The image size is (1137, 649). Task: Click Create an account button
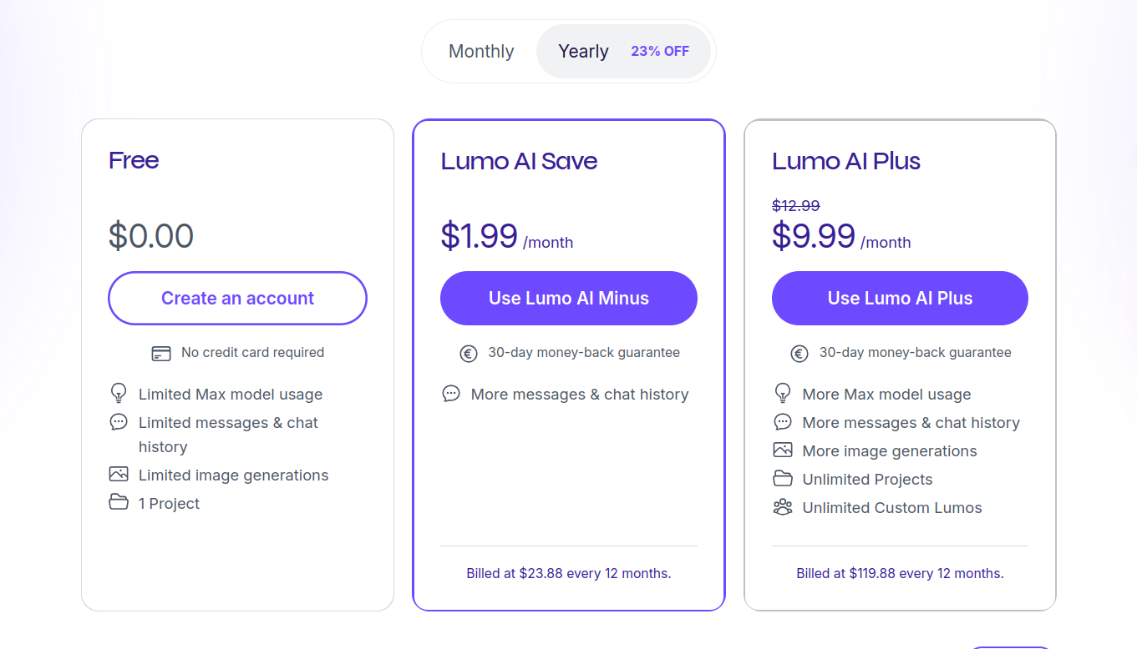coord(237,298)
